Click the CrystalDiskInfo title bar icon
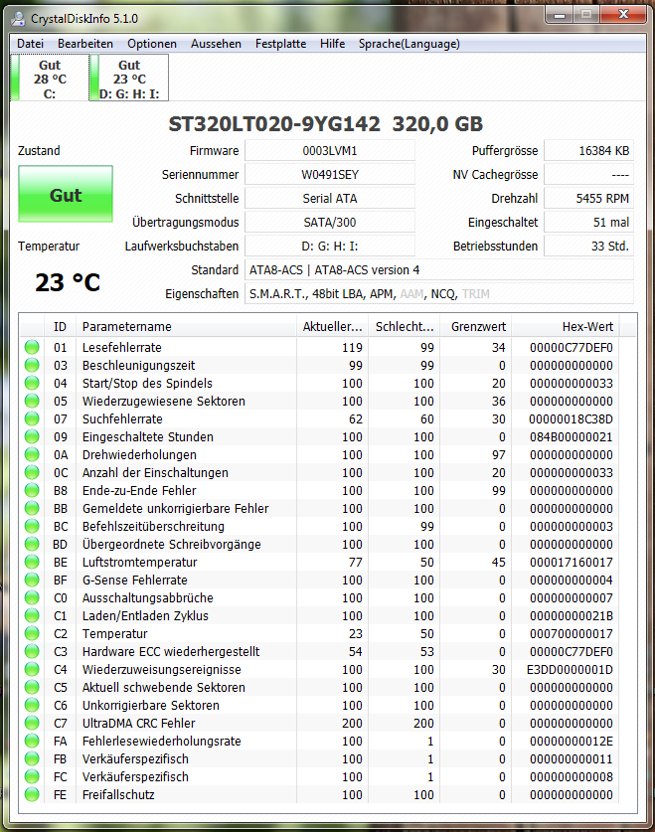Image resolution: width=655 pixels, height=832 pixels. point(18,19)
